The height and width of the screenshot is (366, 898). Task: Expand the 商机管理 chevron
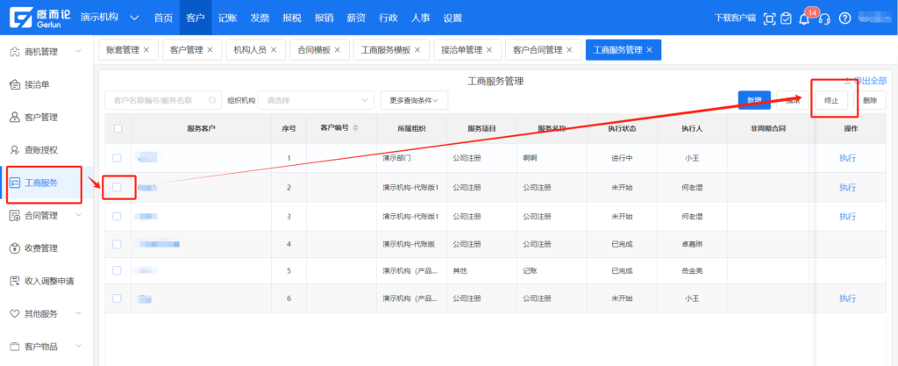[x=78, y=52]
